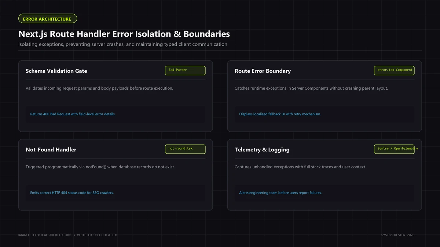Click the error.tsx Component tag
Screen dimensions: 440x247
[x=394, y=70]
